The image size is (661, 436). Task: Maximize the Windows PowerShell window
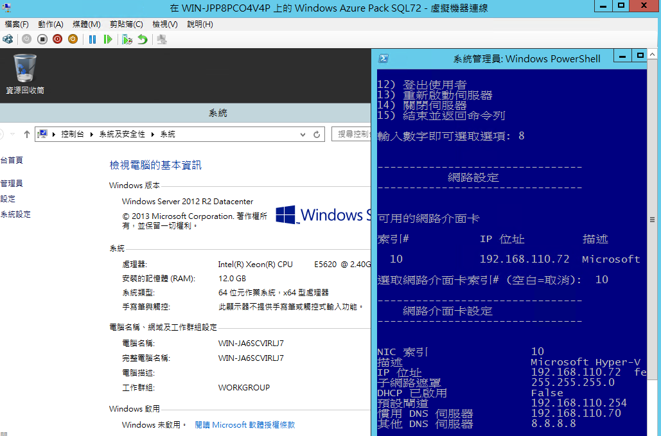click(640, 55)
